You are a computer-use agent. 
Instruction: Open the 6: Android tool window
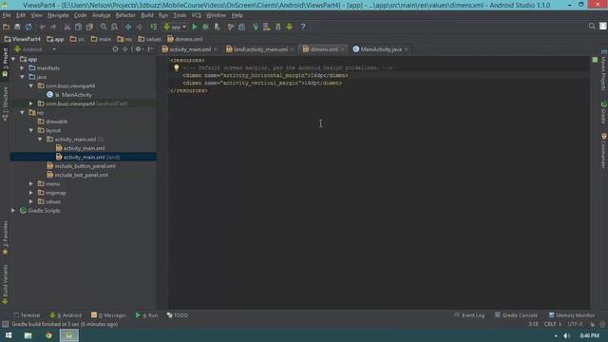point(66,315)
